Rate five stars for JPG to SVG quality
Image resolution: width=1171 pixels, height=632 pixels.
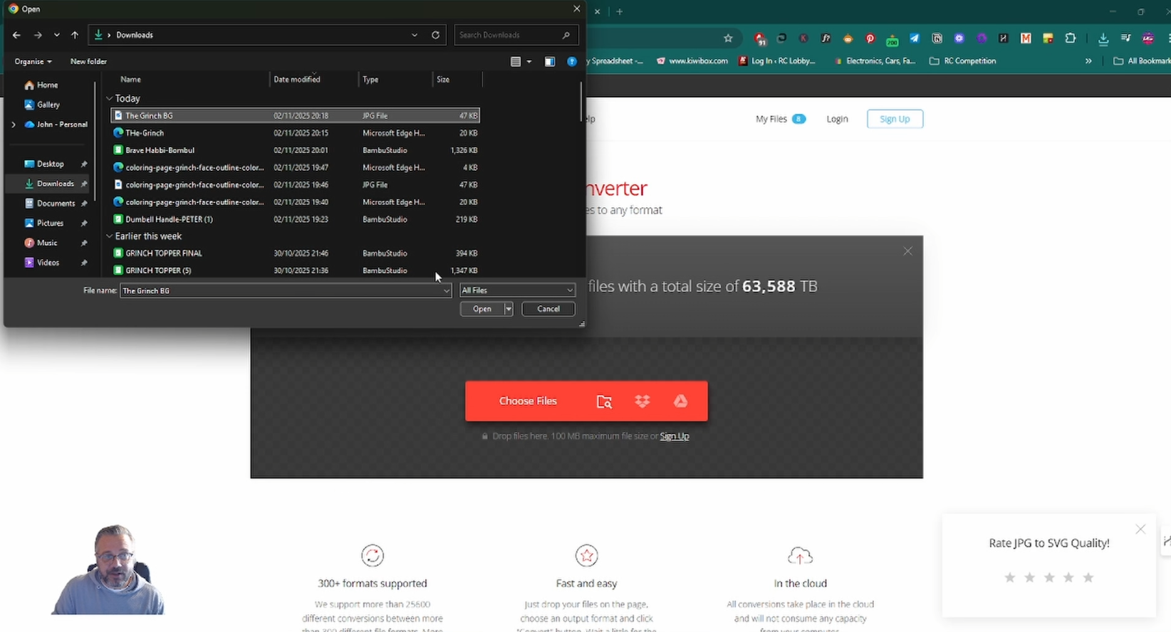tap(1088, 577)
